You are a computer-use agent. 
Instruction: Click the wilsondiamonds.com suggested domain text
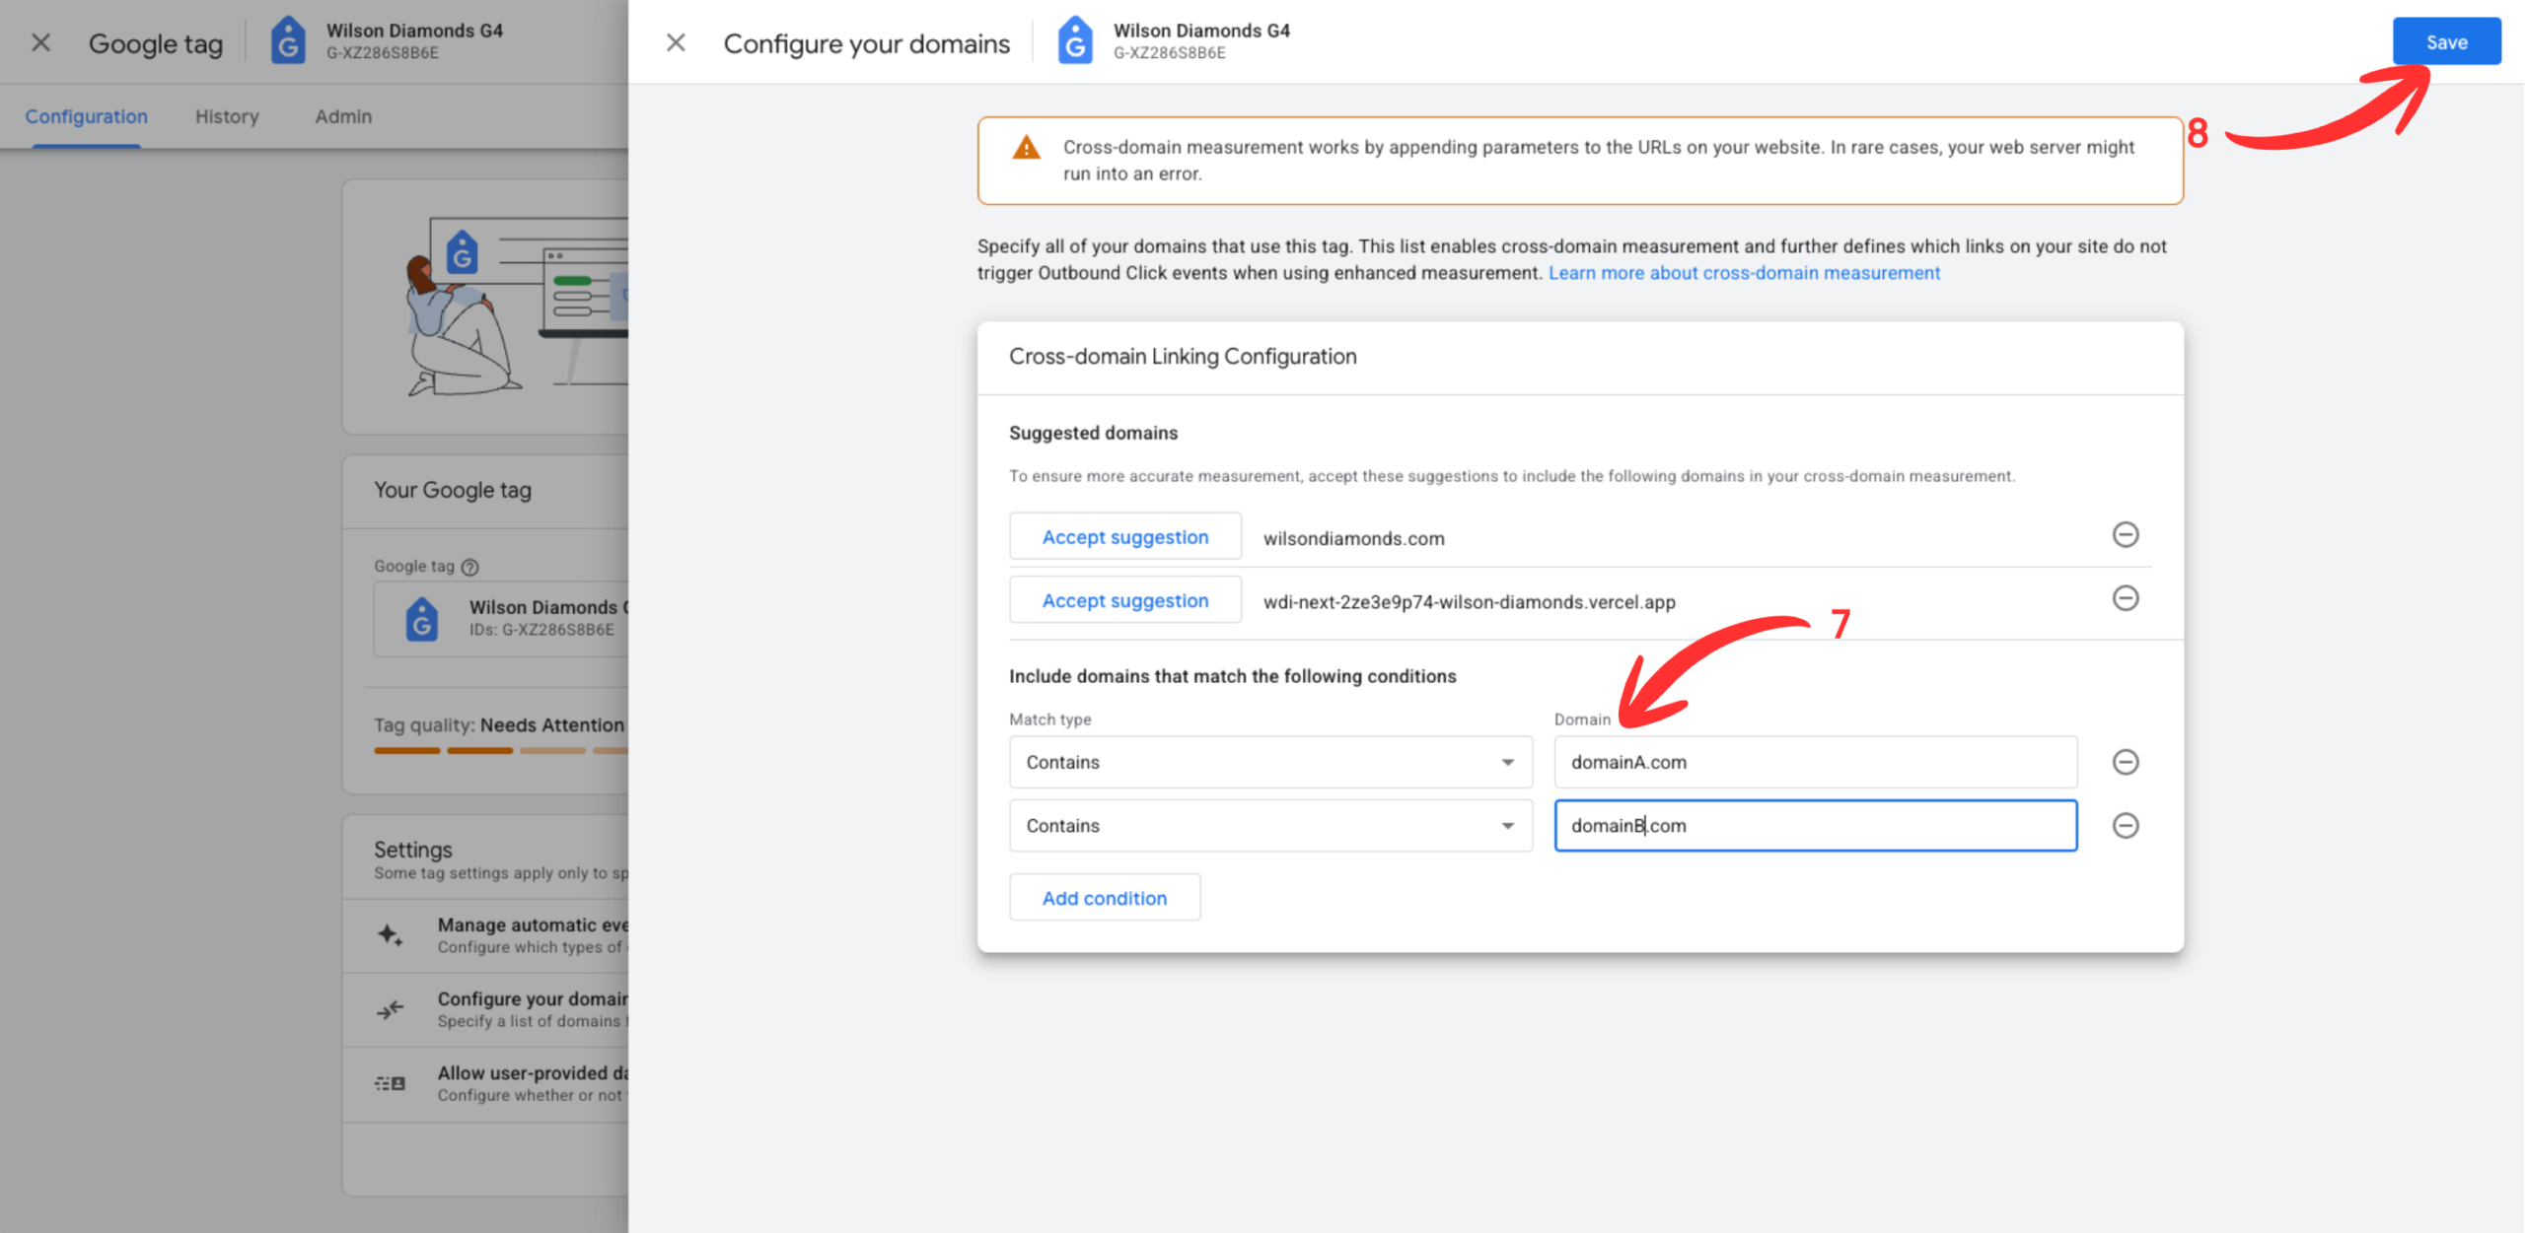[x=1353, y=538]
